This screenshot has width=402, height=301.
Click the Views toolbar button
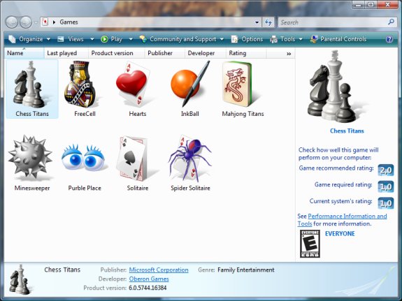(x=71, y=39)
